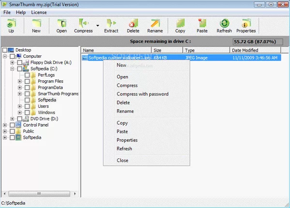The width and height of the screenshot is (290, 208).
Task: Open the Help menu
Action: click(x=21, y=13)
